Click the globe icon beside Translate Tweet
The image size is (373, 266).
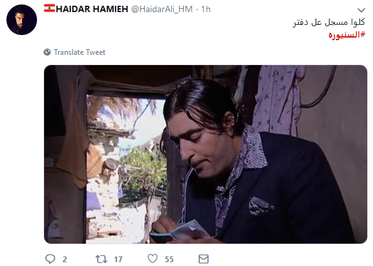point(47,52)
